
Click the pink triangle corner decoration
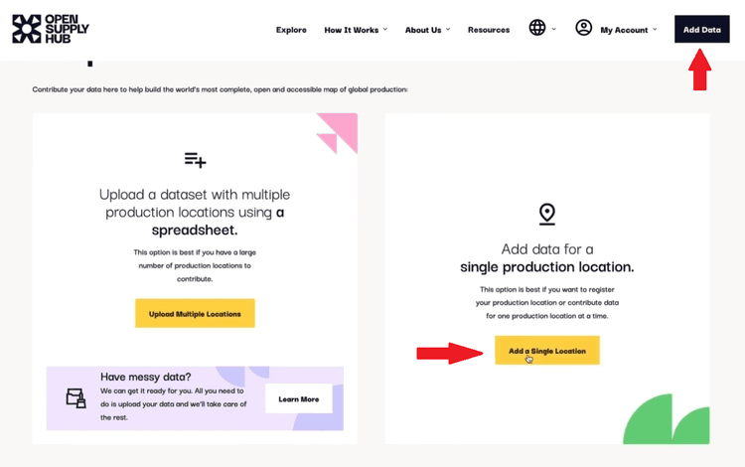pos(336,133)
